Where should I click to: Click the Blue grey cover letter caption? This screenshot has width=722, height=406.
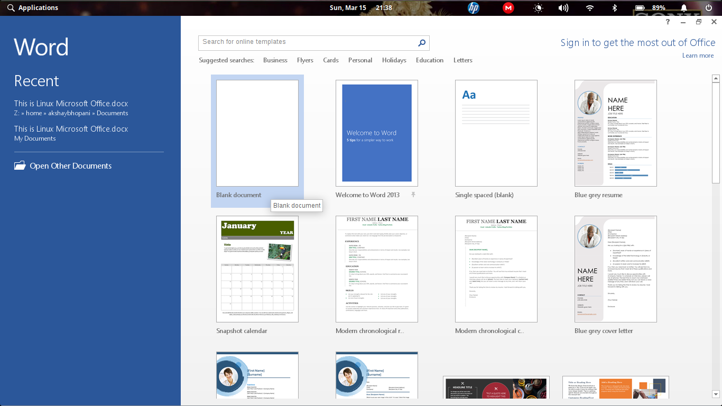pyautogui.click(x=604, y=331)
